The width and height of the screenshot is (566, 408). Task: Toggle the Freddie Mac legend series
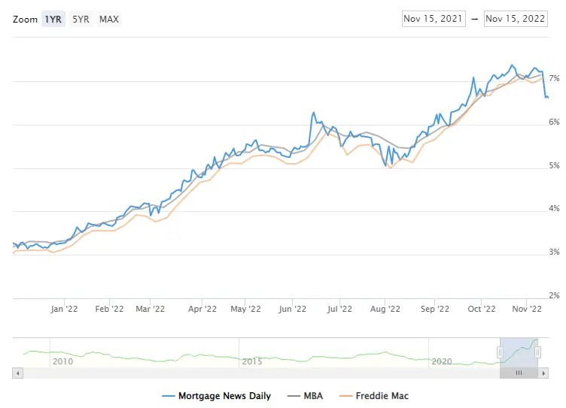[x=374, y=396]
